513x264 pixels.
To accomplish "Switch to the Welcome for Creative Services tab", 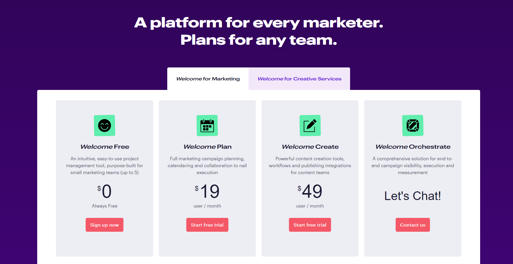I will (x=299, y=78).
